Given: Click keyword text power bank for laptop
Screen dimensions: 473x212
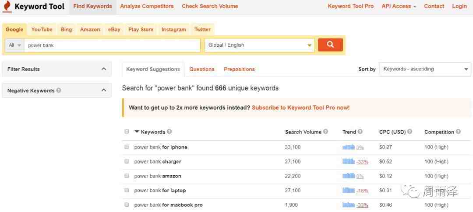Looking at the screenshot, I should click(x=160, y=191).
